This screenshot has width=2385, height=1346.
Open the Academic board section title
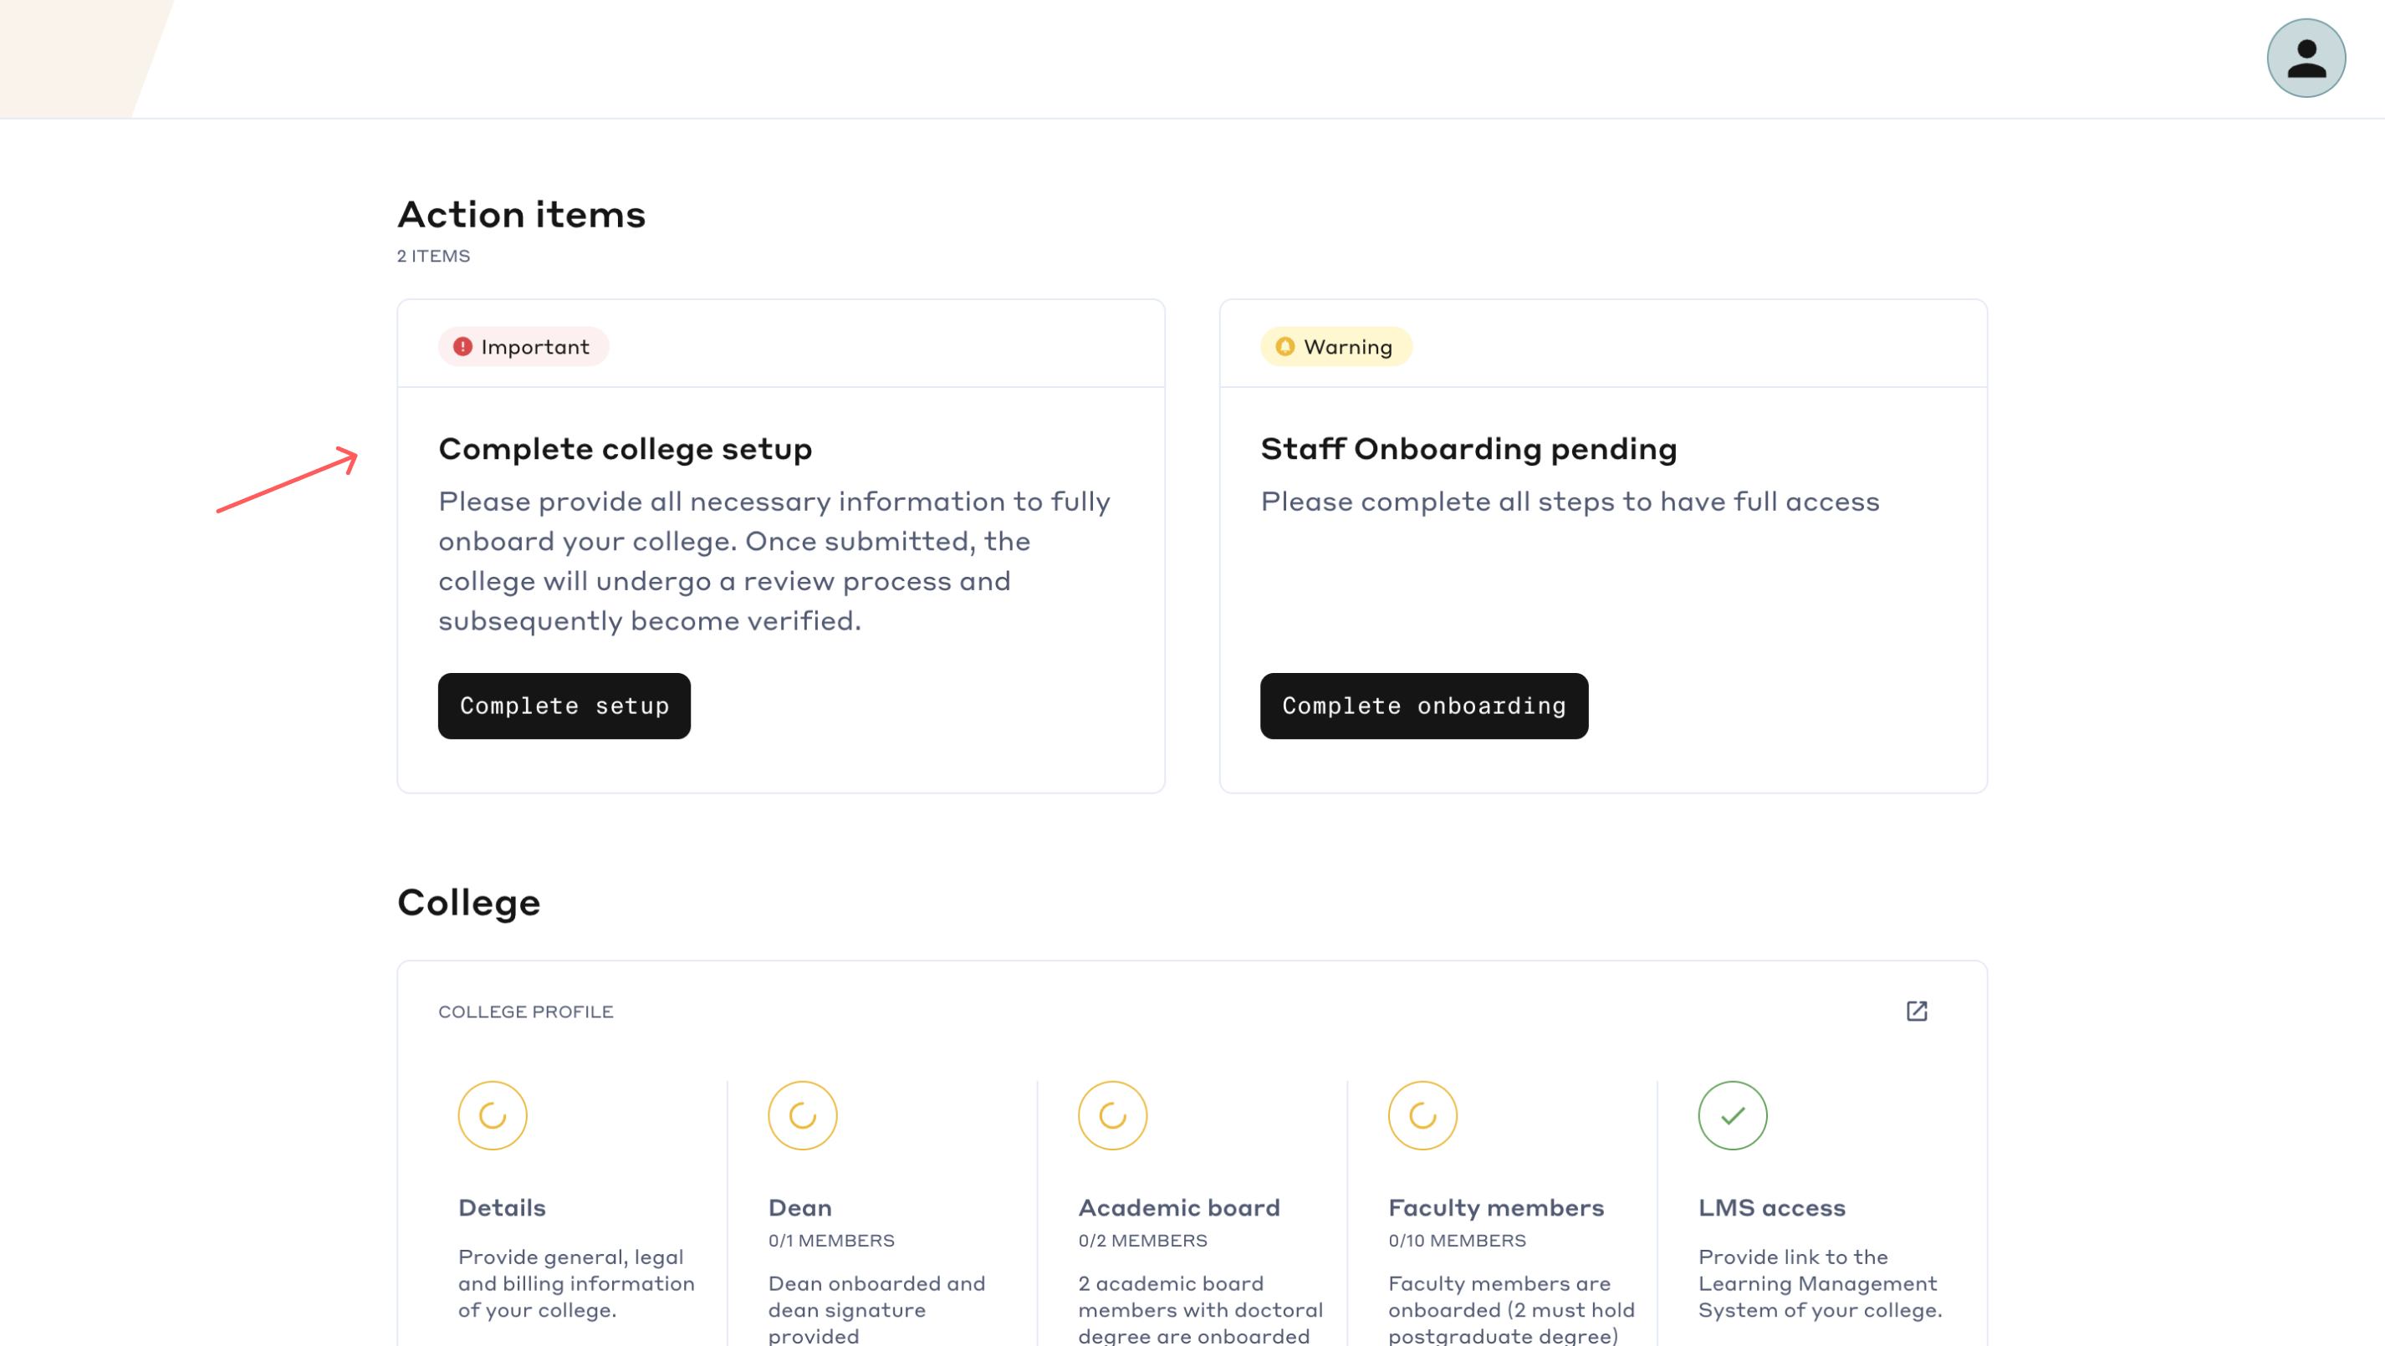point(1179,1208)
